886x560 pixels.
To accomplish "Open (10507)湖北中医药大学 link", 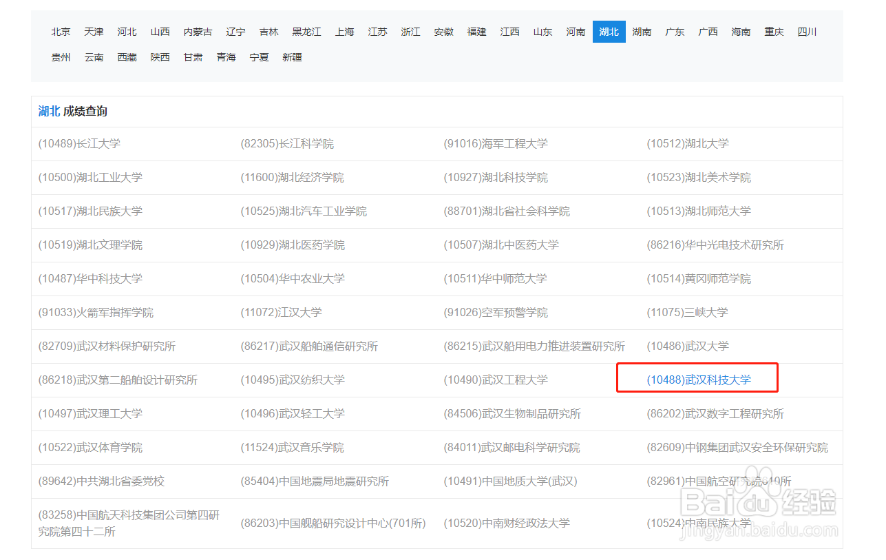I will tap(501, 245).
